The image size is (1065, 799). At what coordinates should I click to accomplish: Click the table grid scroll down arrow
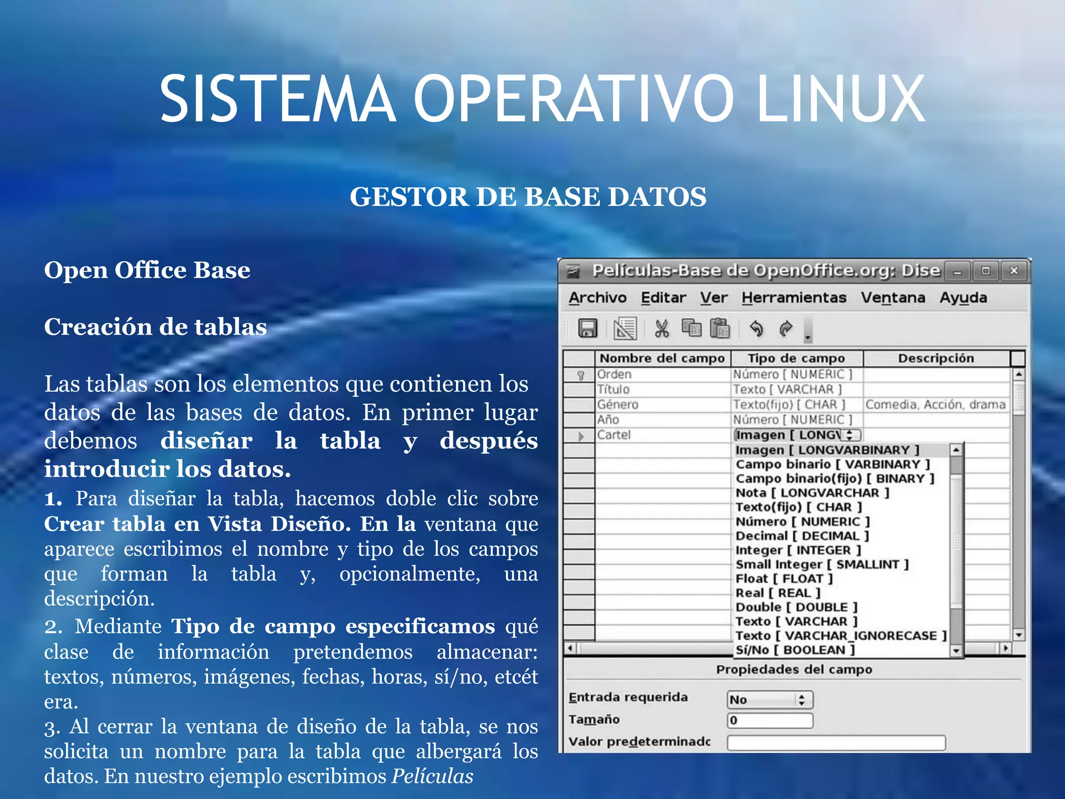click(x=1018, y=635)
